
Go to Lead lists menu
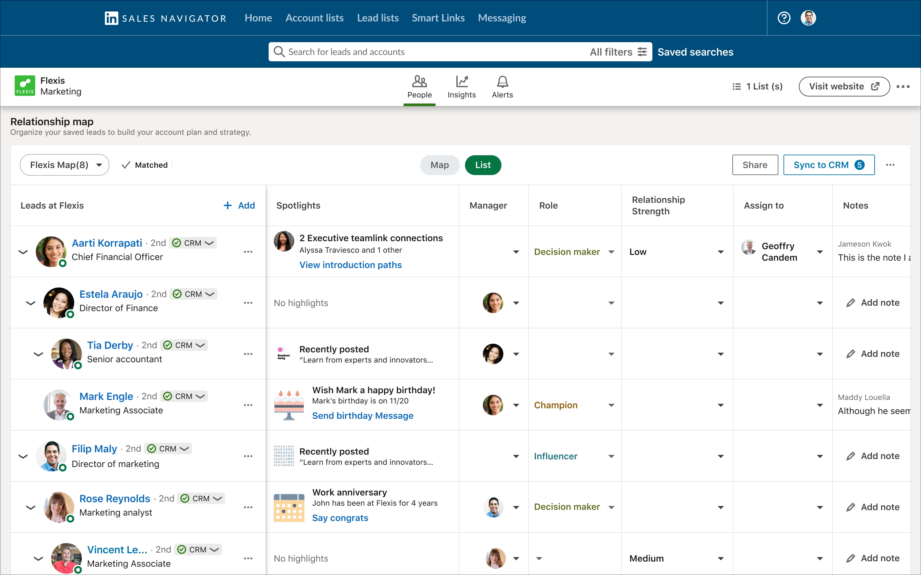pyautogui.click(x=378, y=18)
